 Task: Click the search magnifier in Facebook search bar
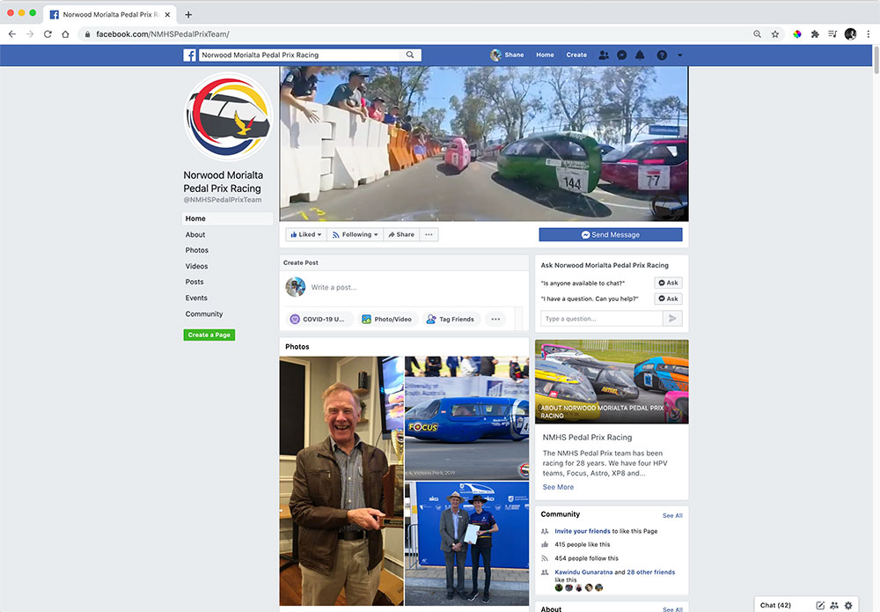click(410, 55)
